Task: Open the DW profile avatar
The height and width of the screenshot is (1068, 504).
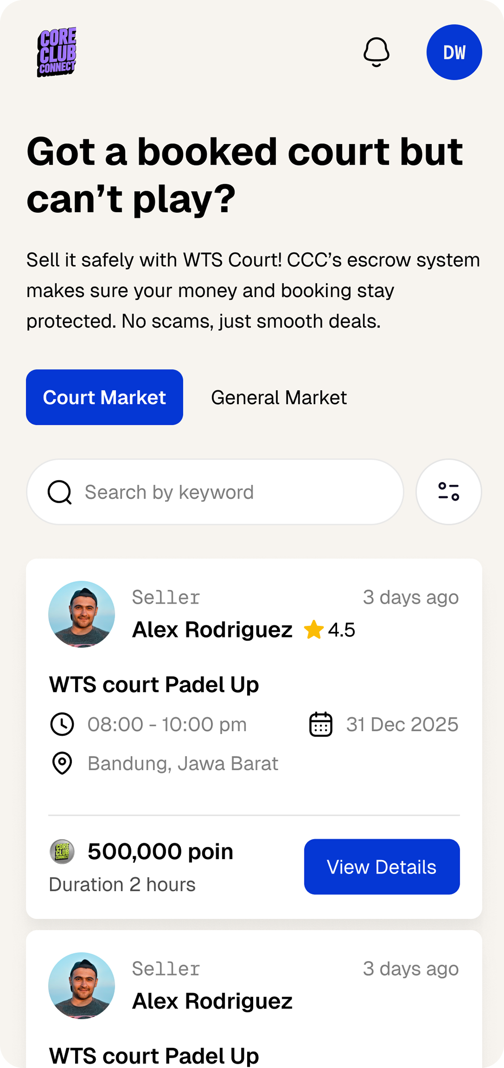Action: click(x=454, y=52)
